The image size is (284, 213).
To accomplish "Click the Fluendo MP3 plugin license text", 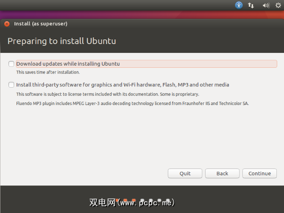I will (x=132, y=103).
